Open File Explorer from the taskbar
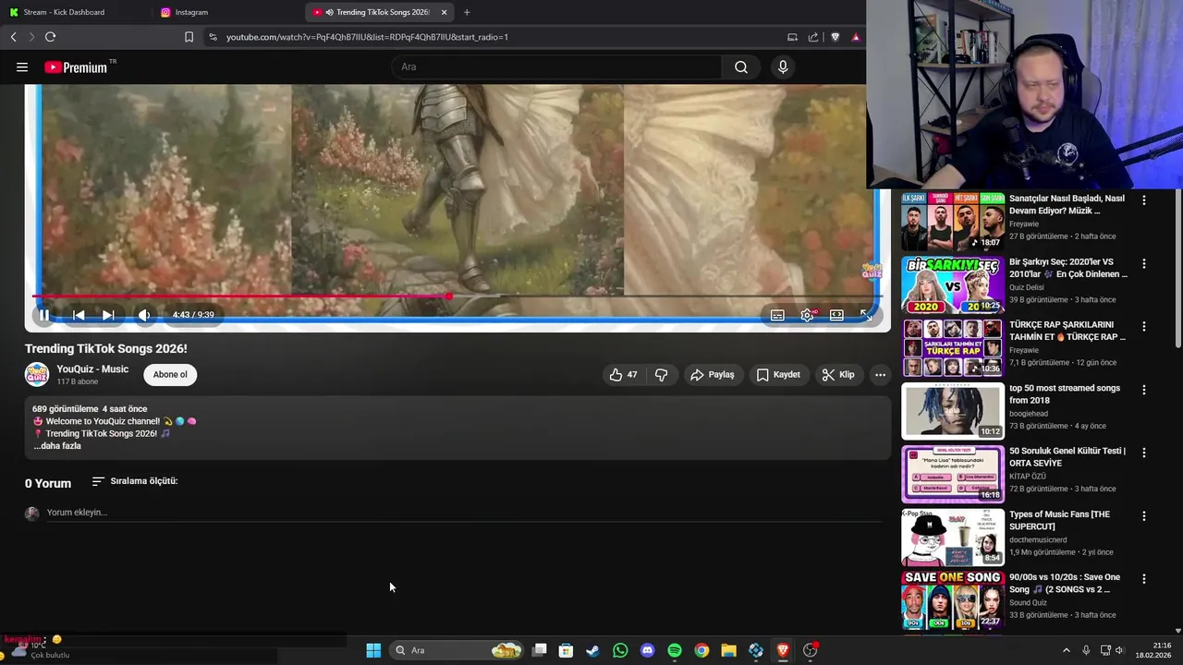Screen dimensions: 1183x665 tap(728, 650)
